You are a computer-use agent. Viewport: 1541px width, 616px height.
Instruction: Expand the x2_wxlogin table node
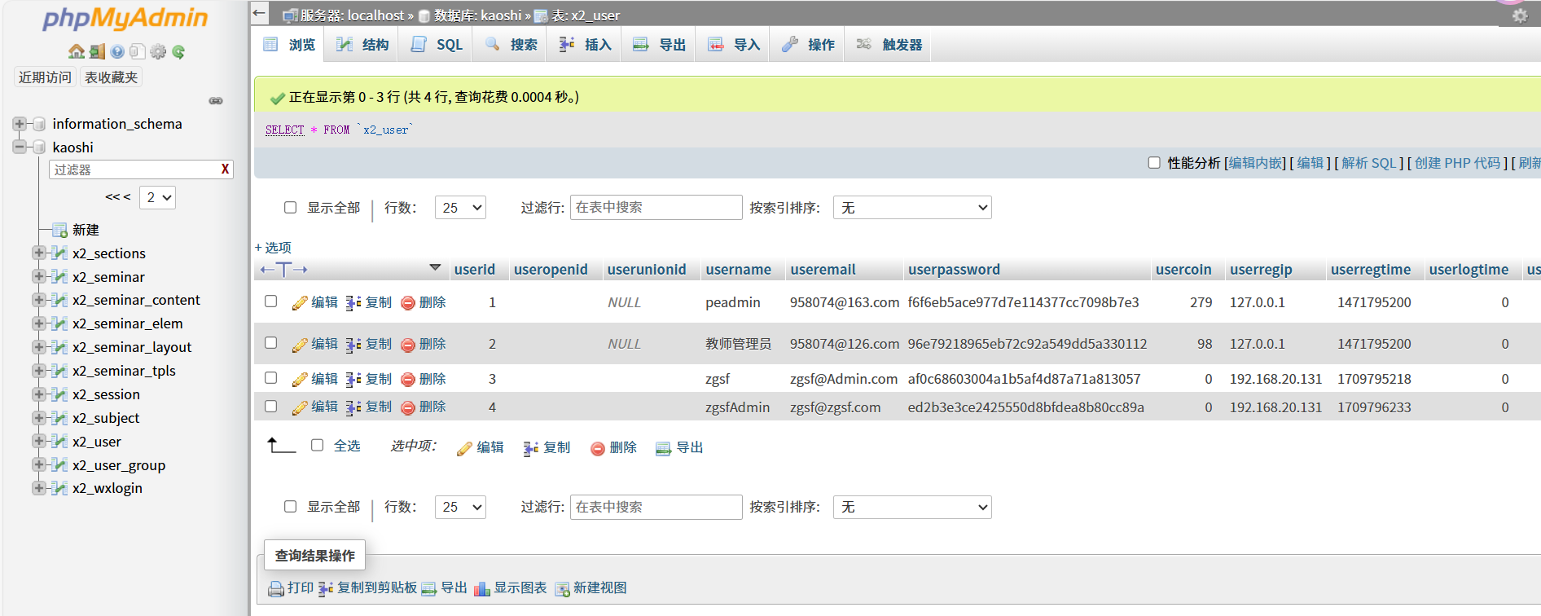pyautogui.click(x=38, y=487)
